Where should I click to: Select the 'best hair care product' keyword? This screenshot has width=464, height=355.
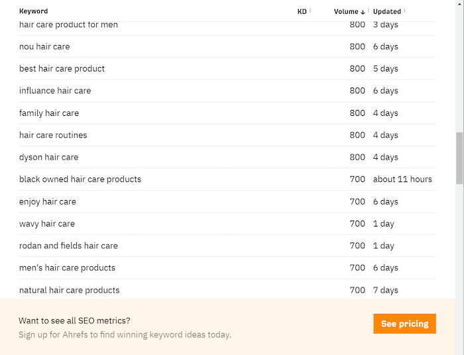(x=62, y=69)
